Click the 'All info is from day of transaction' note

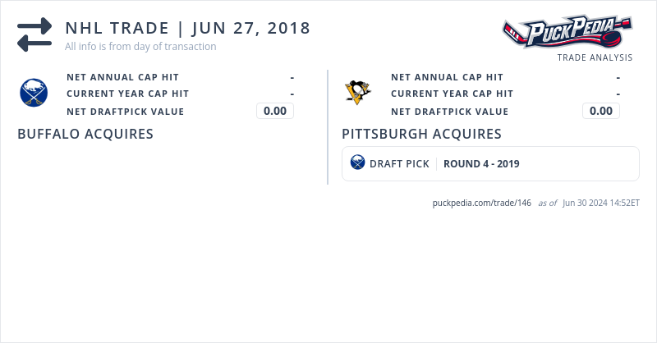point(140,47)
